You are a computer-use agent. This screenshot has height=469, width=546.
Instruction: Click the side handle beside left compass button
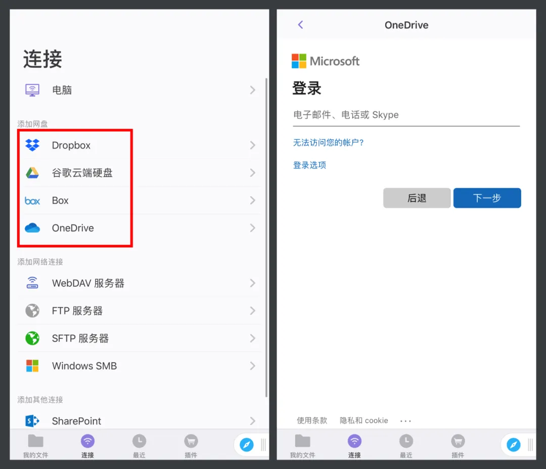pos(263,445)
